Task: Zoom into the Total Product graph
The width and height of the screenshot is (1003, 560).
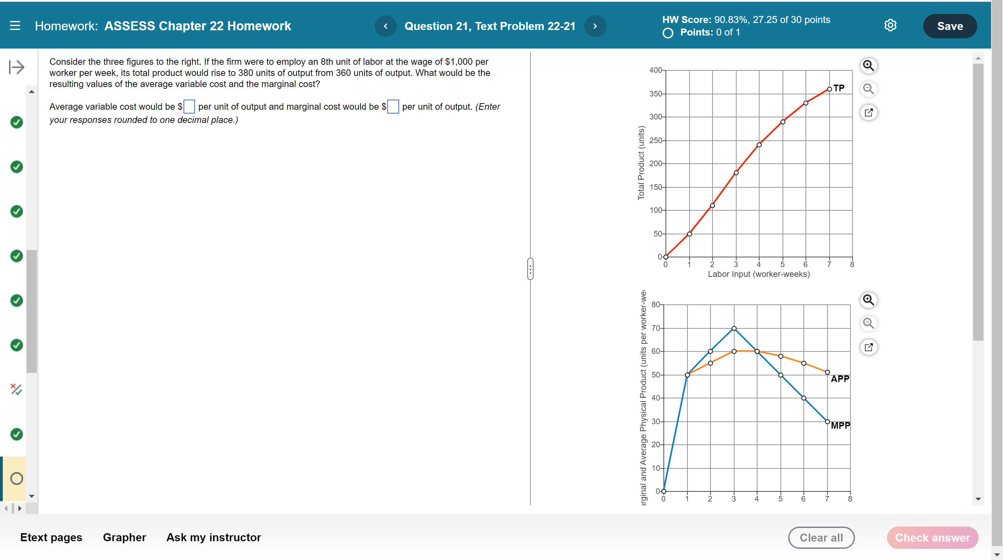Action: (869, 65)
